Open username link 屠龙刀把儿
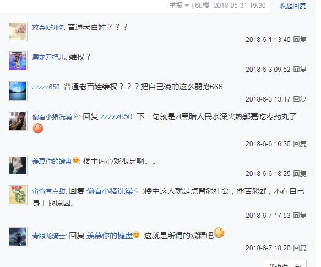Viewport: 321px width, 267px height. pyautogui.click(x=49, y=57)
